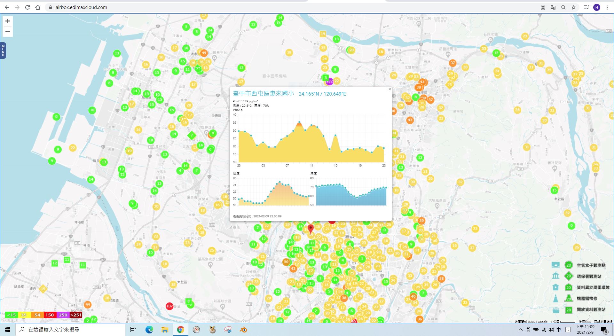Click the purple 232 sensor marker
This screenshot has height=336, width=614.
(329, 81)
